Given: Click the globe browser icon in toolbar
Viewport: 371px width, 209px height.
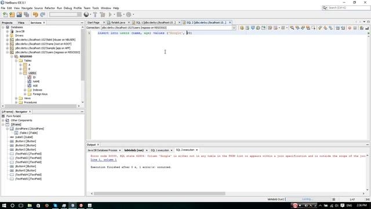Looking at the screenshot, I should (86, 15).
